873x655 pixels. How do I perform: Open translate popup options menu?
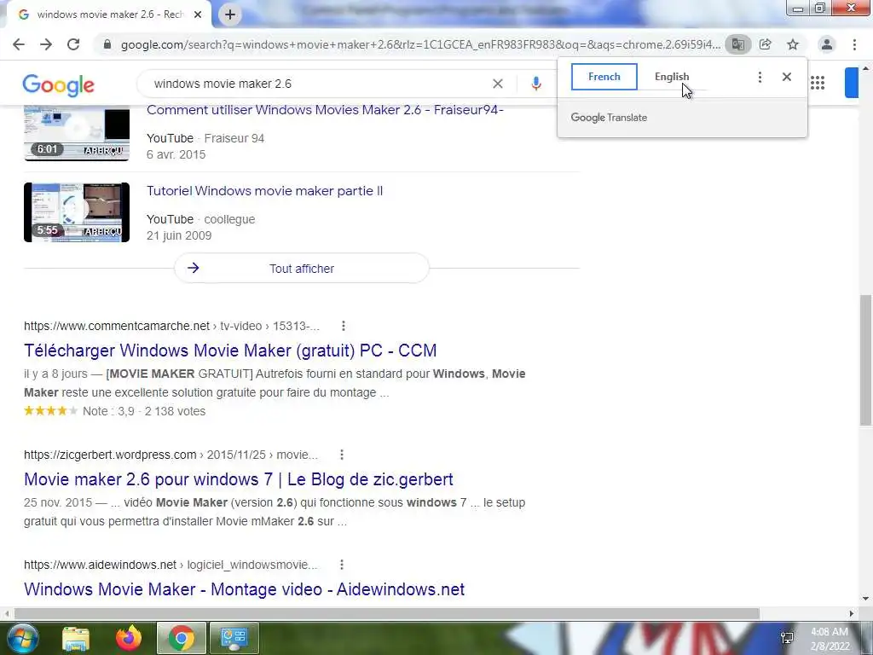tap(760, 77)
